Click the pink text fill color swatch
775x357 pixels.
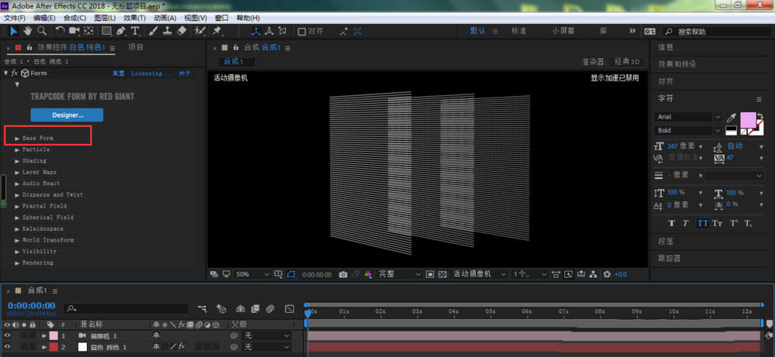pyautogui.click(x=747, y=120)
